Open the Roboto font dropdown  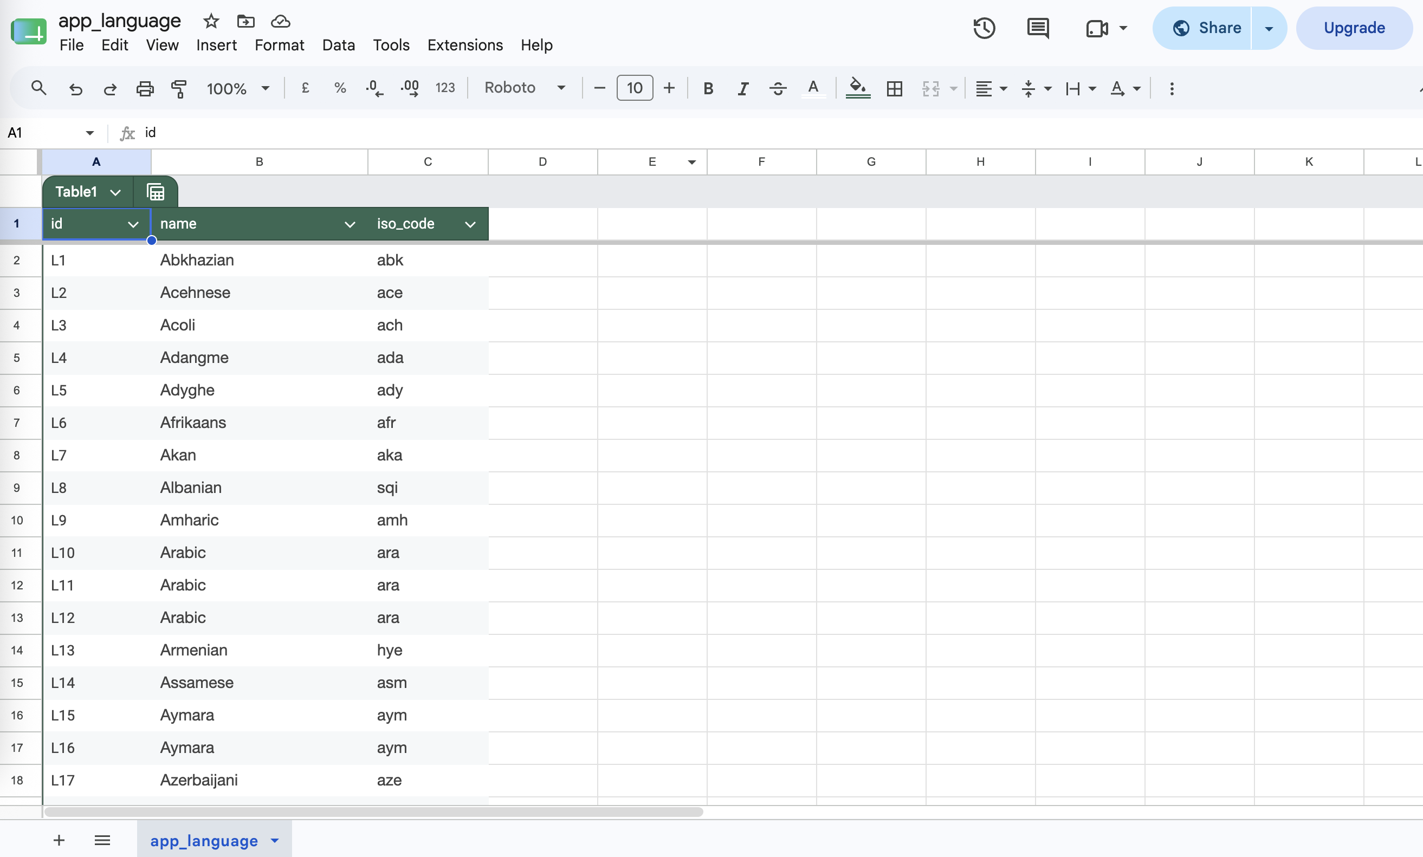pyautogui.click(x=525, y=88)
